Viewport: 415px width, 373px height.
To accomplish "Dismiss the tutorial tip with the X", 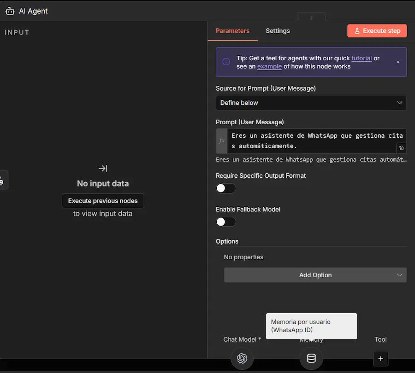I will pyautogui.click(x=398, y=61).
